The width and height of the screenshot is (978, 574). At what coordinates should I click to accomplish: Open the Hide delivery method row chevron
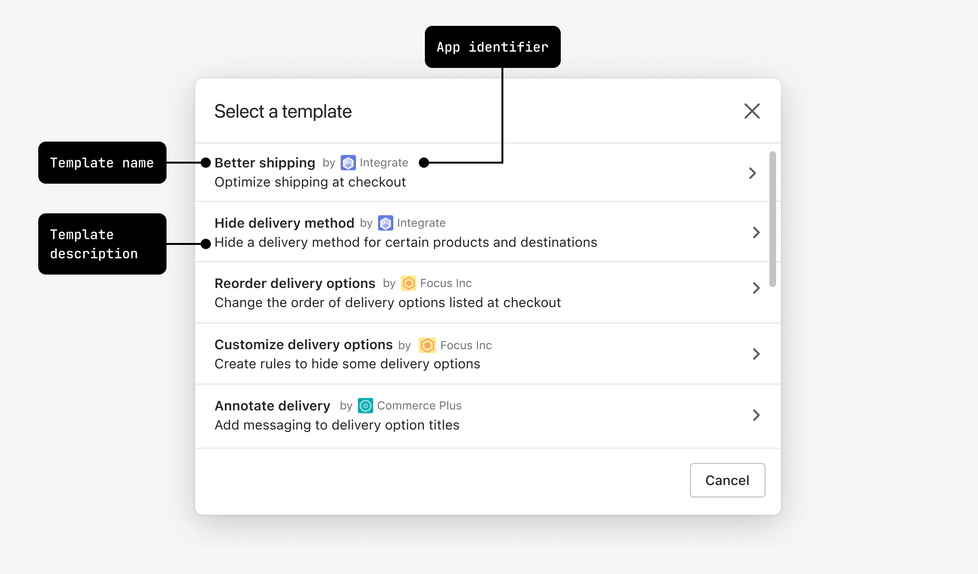click(x=756, y=232)
